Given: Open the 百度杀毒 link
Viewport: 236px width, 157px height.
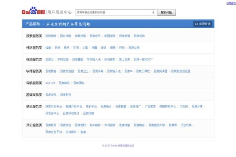Looking at the screenshot, I should point(98,71).
